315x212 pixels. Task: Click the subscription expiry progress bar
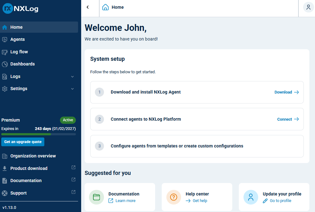point(39,134)
